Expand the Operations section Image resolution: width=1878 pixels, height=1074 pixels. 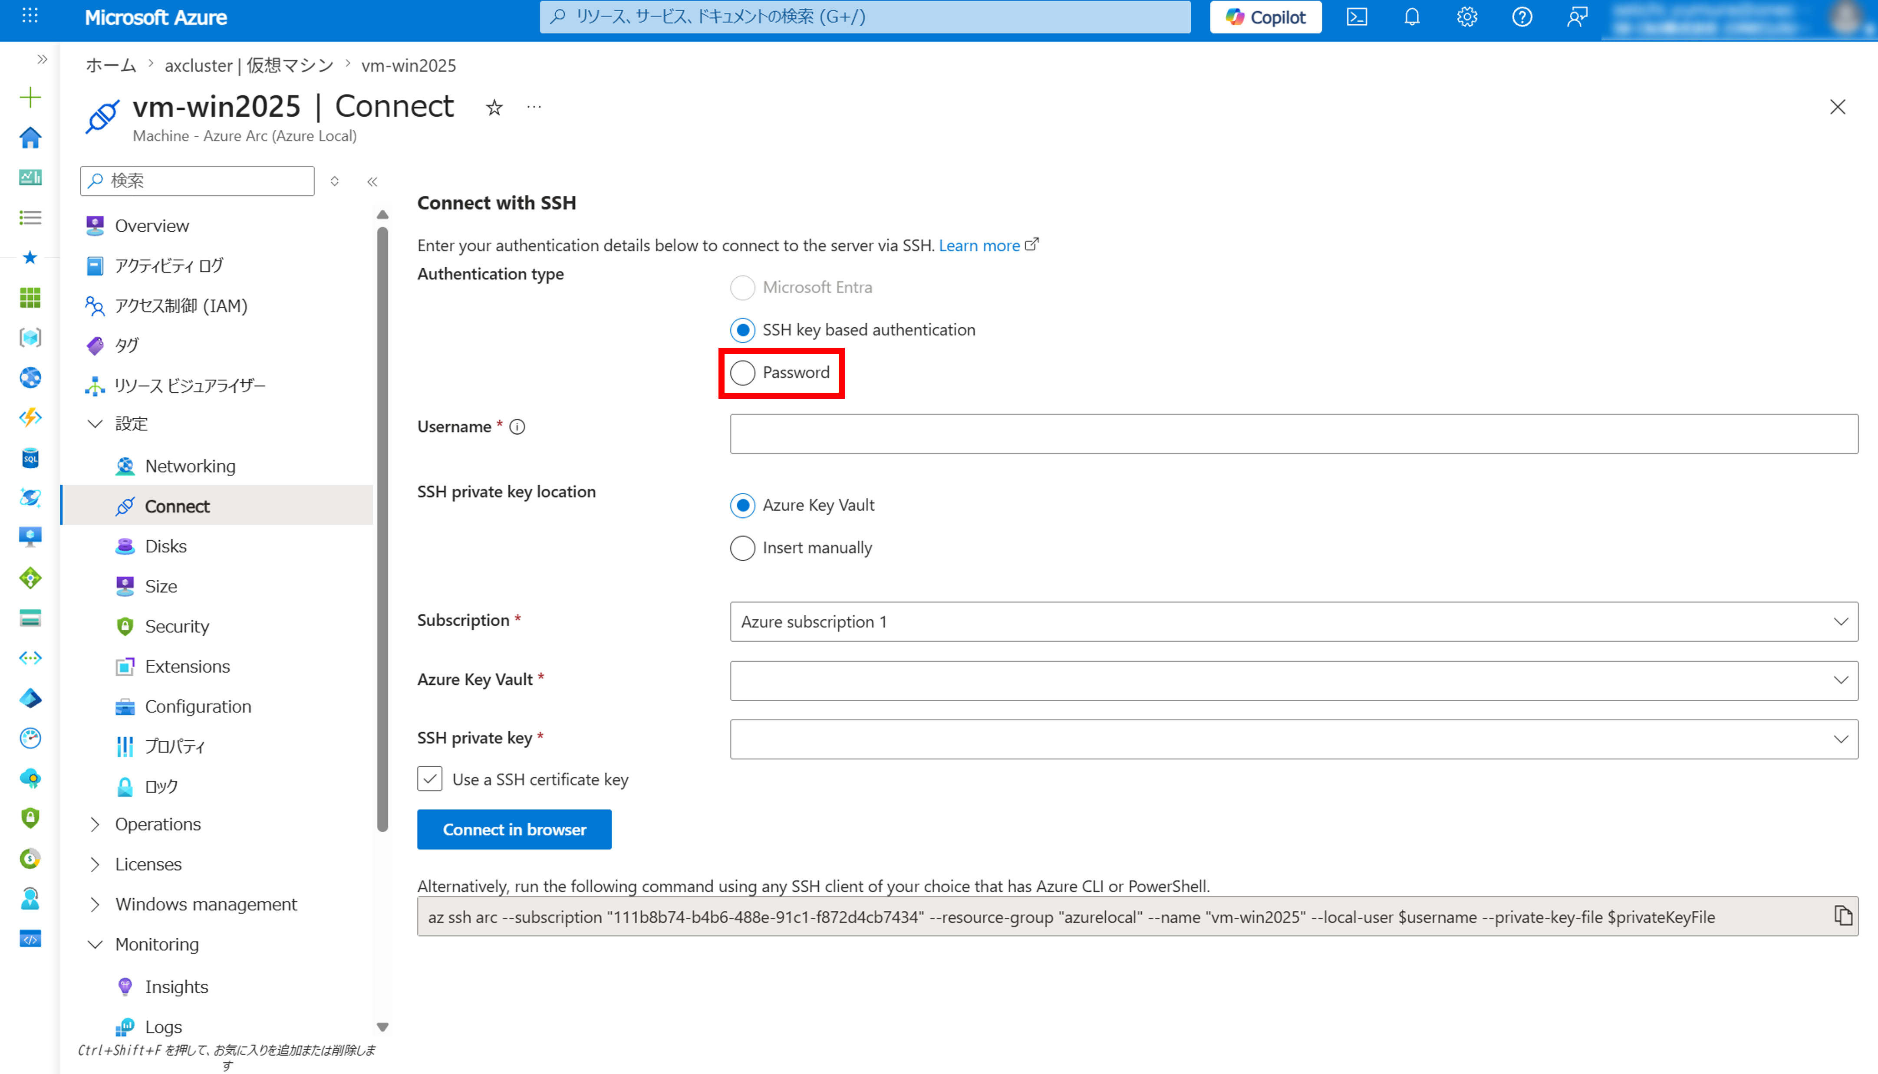point(95,824)
